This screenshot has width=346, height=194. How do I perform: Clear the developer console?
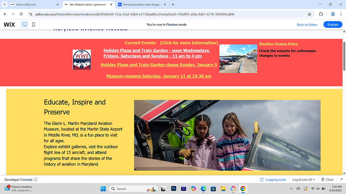point(328,180)
